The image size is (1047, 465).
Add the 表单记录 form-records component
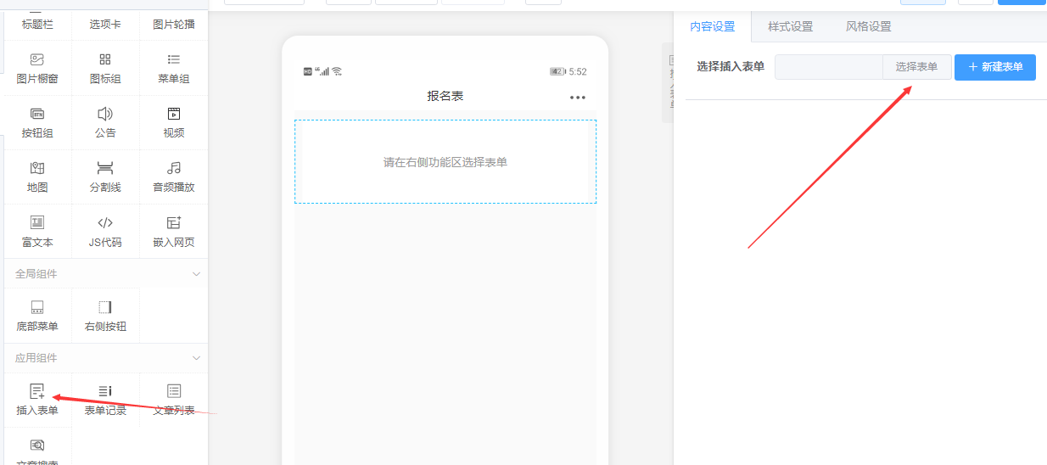tap(105, 400)
